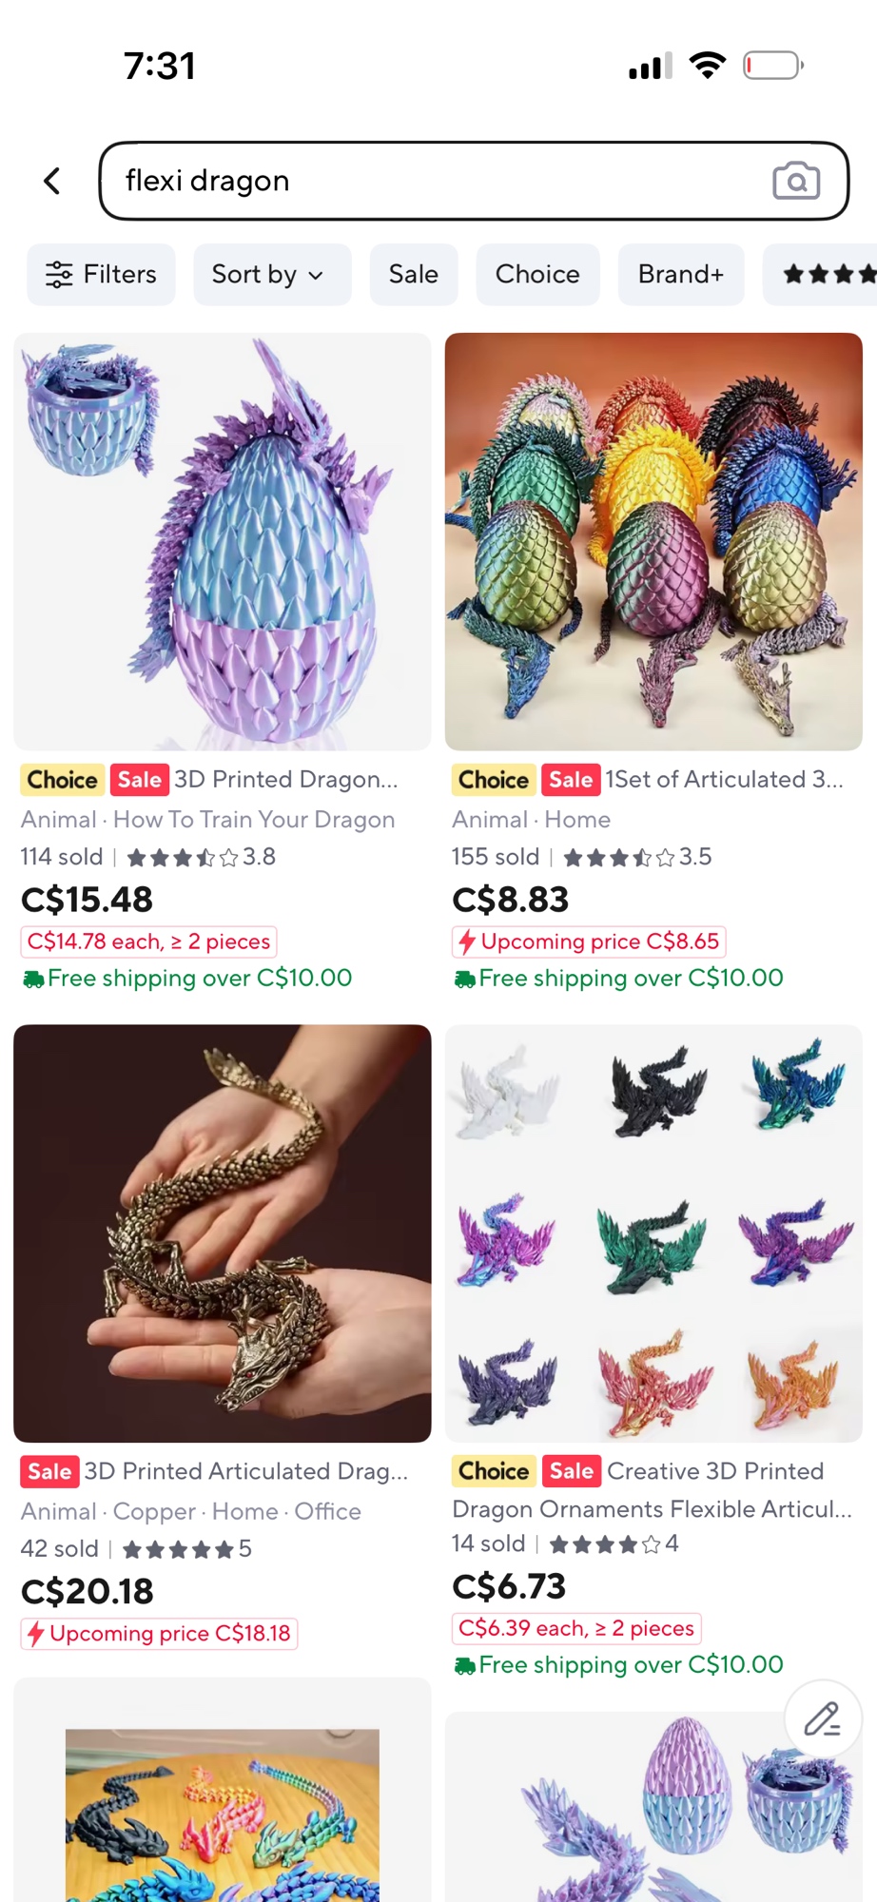
Task: Open the Filters panel
Action: 101,274
